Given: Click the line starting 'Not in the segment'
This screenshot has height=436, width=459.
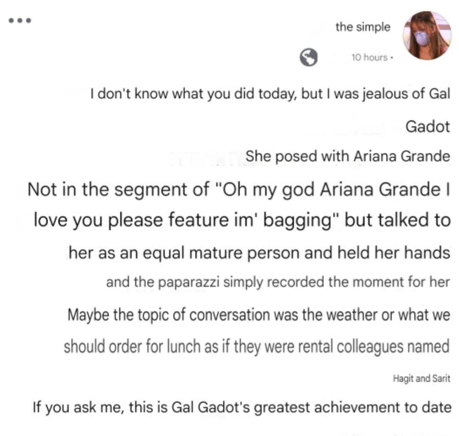Looking at the screenshot, I should tap(239, 190).
